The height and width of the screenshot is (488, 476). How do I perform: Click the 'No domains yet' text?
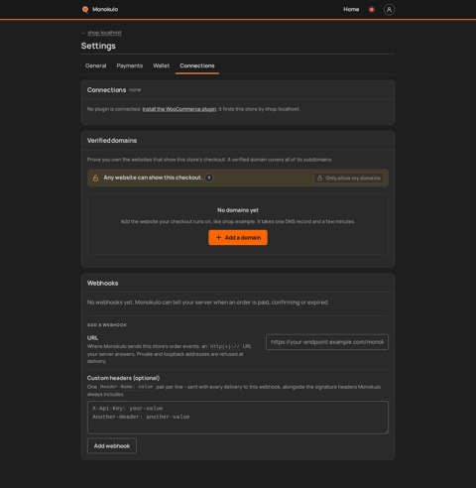(x=238, y=210)
